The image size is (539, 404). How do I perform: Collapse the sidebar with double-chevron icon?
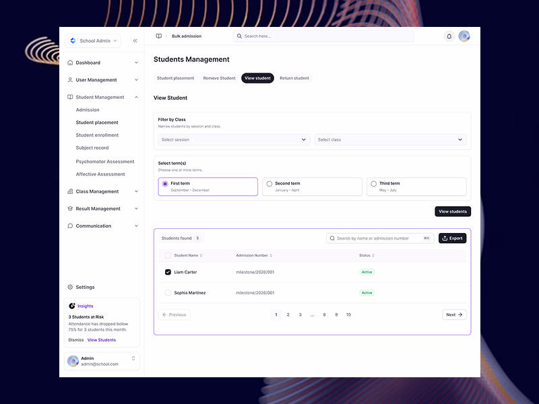135,41
